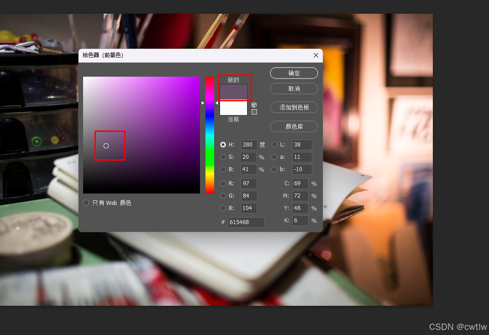Click the blue field showing 104

[x=249, y=208]
